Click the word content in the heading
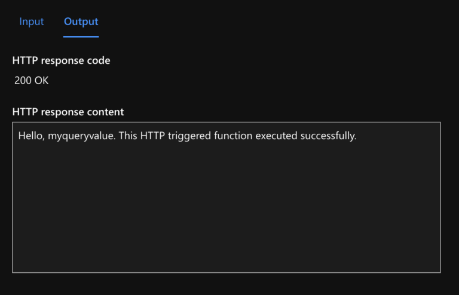459x295 pixels. pyautogui.click(x=106, y=112)
